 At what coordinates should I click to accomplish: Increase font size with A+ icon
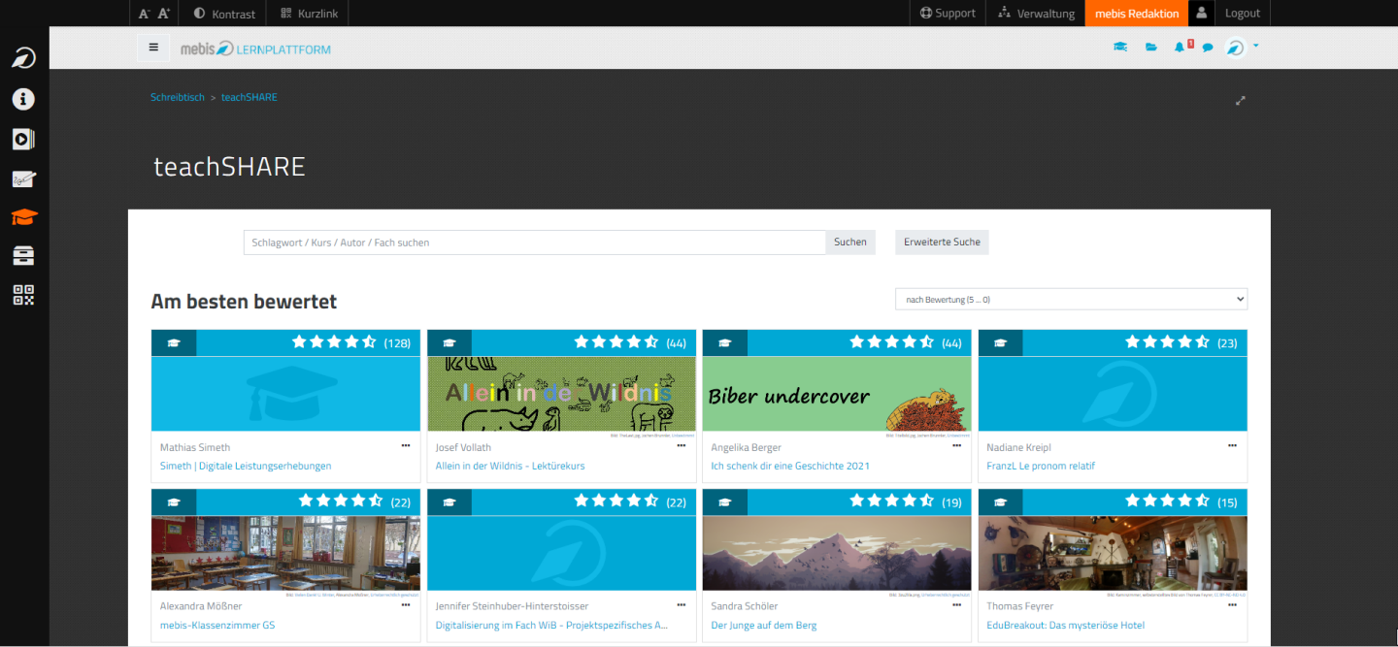pyautogui.click(x=163, y=14)
